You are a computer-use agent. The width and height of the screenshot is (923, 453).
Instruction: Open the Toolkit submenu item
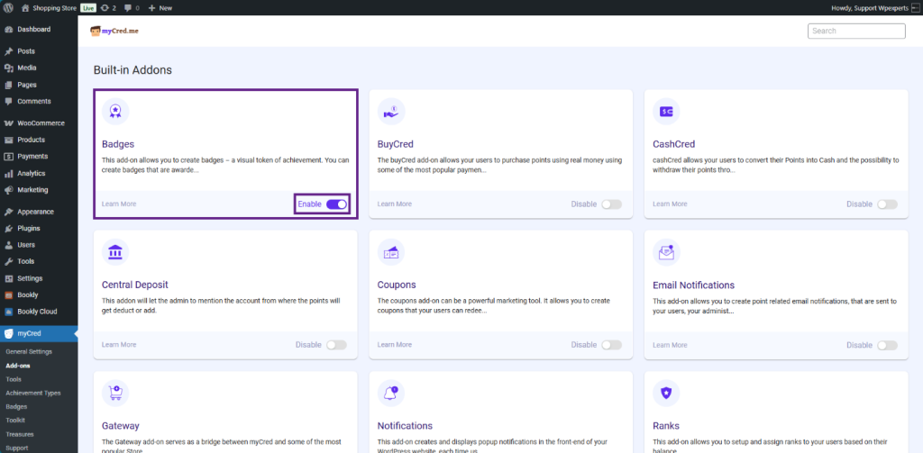(15, 420)
